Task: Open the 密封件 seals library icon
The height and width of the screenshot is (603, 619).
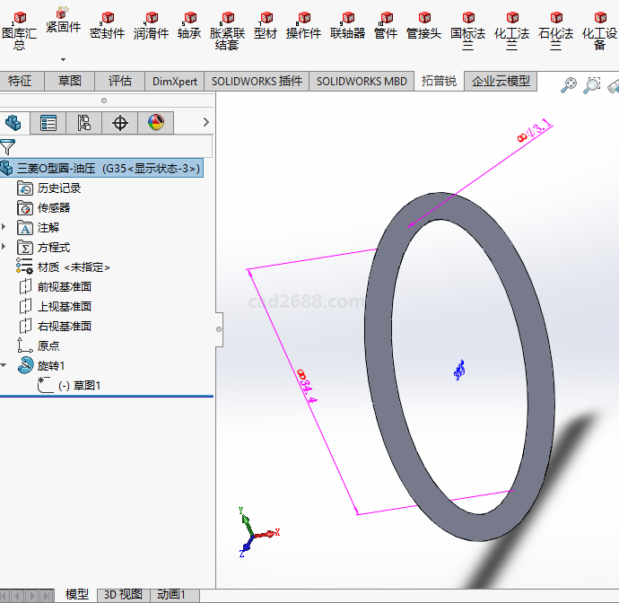Action: pyautogui.click(x=107, y=25)
